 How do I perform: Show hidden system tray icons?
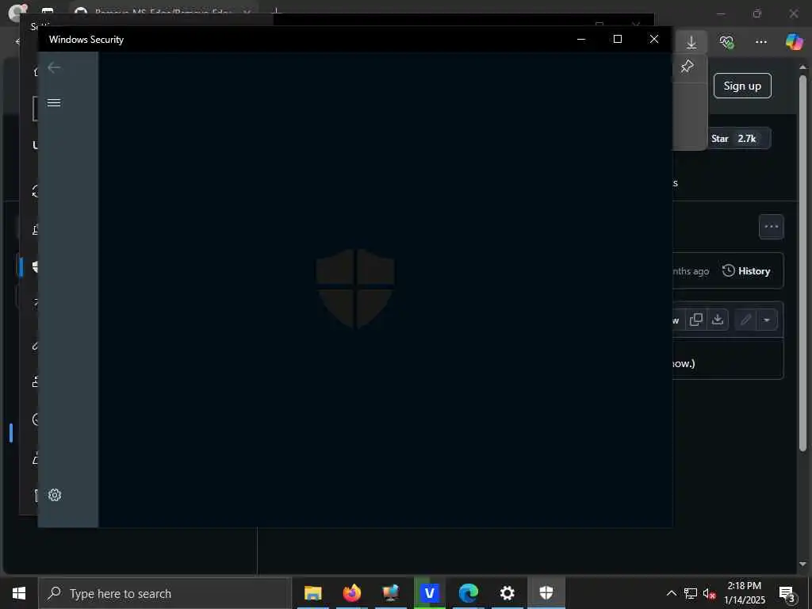pyautogui.click(x=671, y=593)
